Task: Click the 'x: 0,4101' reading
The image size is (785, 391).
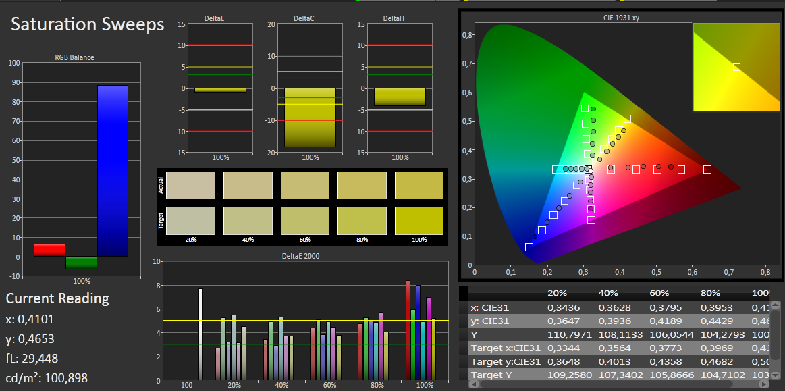Action: (30, 319)
